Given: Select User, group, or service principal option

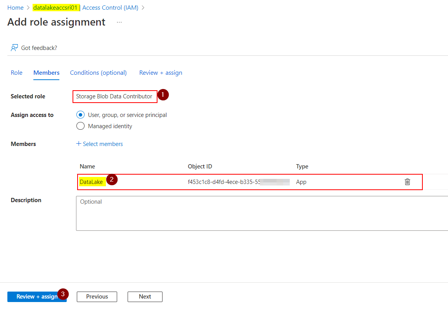Looking at the screenshot, I should [x=80, y=115].
